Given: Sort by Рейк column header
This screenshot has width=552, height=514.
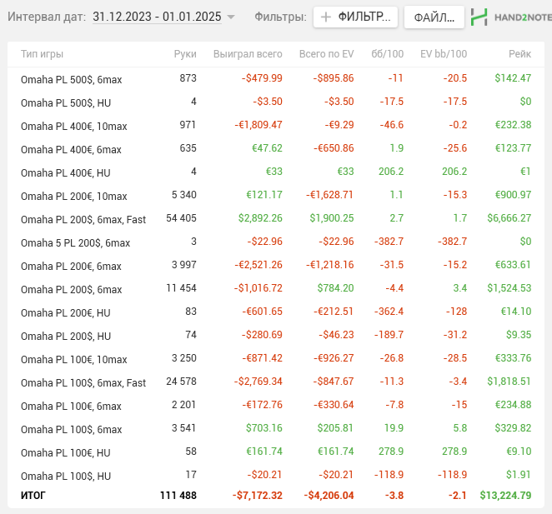Looking at the screenshot, I should click(x=520, y=54).
